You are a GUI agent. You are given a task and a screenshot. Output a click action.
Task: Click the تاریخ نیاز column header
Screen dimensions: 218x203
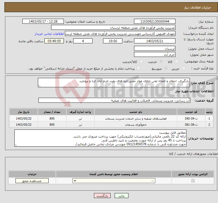click(x=24, y=112)
